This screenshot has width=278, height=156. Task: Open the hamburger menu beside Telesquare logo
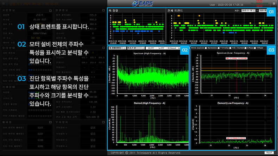pyautogui.click(x=274, y=4)
